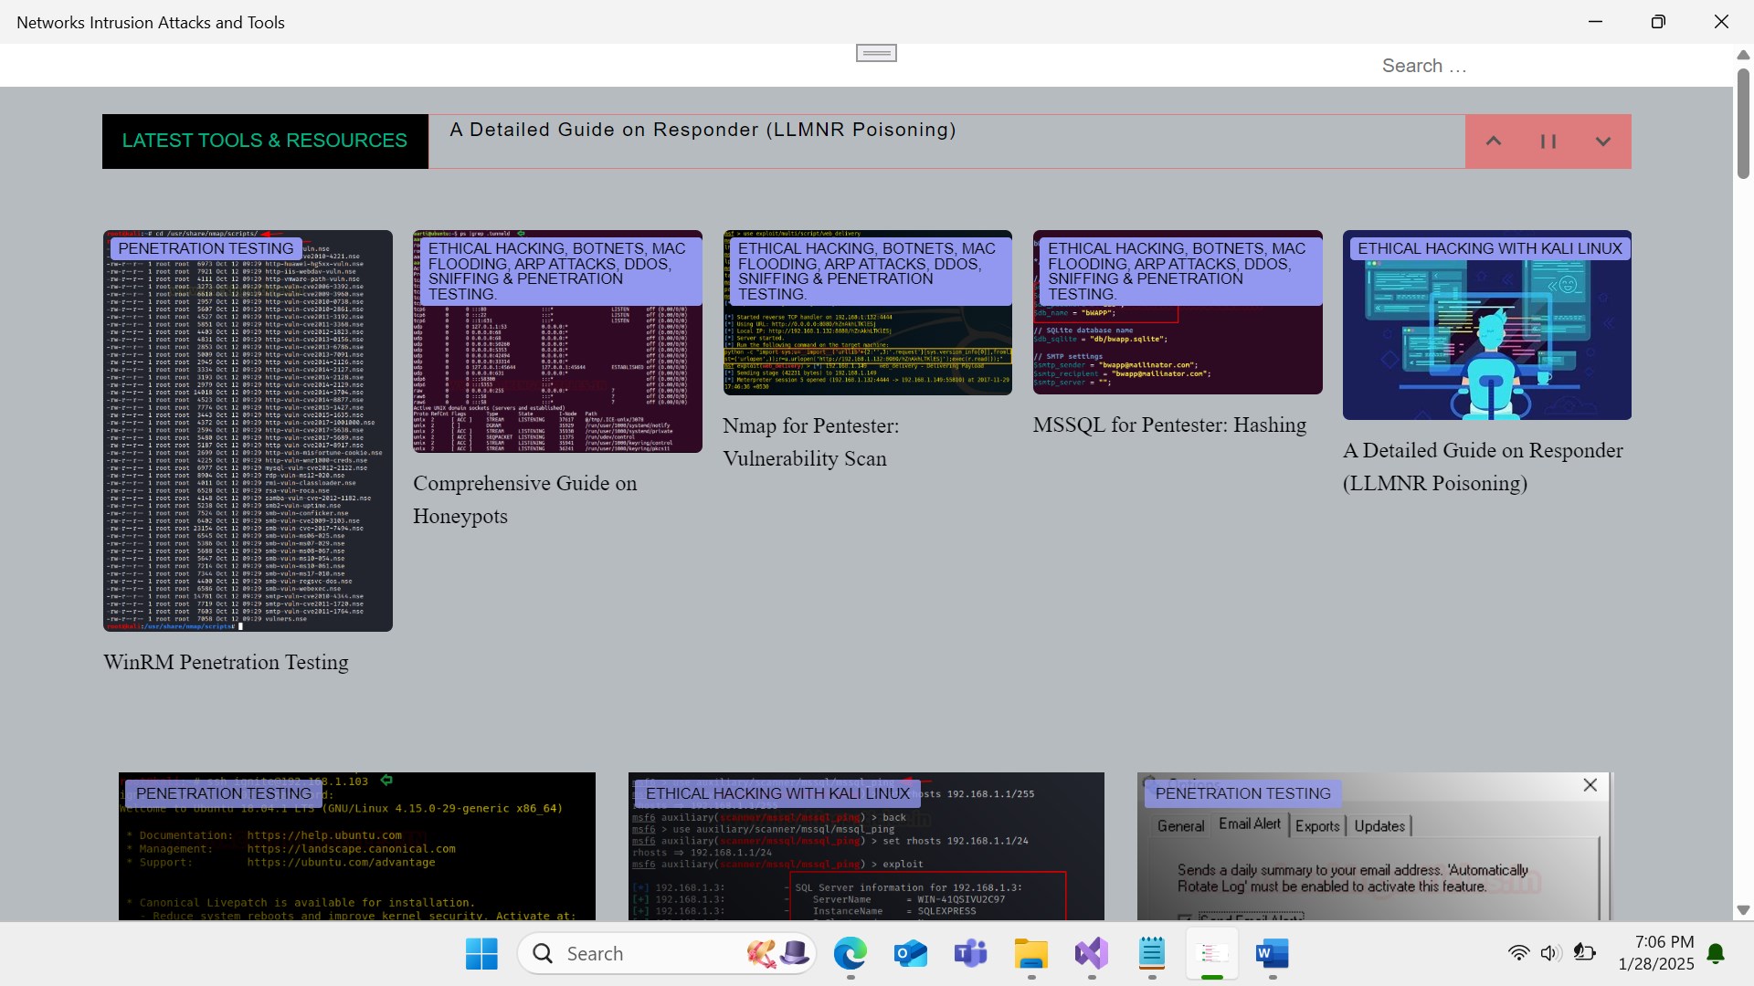The width and height of the screenshot is (1754, 986).
Task: Click the Penetration Testing tag on nmap thumbnail
Action: pos(206,248)
